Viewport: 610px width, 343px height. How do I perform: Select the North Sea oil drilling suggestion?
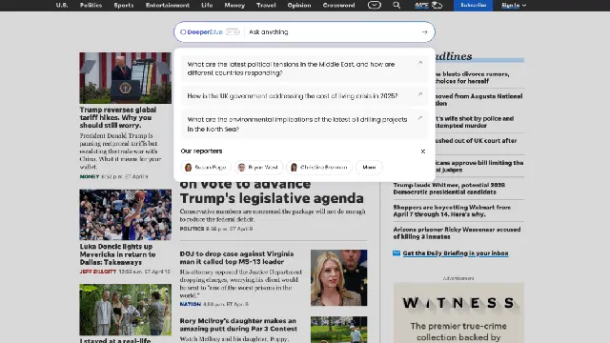[304, 124]
